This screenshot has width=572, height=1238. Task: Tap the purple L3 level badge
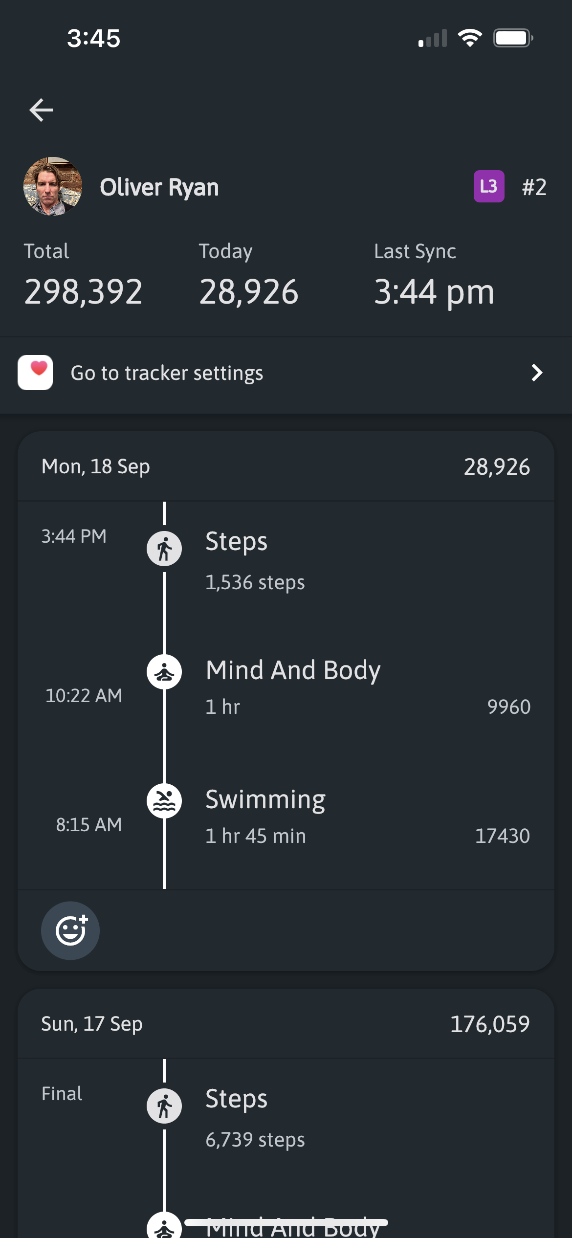click(x=488, y=186)
